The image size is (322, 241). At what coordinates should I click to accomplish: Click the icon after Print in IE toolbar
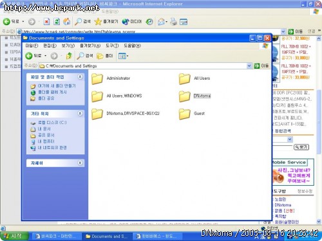pos(184,22)
